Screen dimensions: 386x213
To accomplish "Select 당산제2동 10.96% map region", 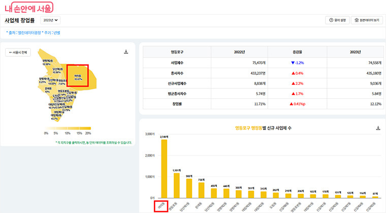I will pos(57,71).
